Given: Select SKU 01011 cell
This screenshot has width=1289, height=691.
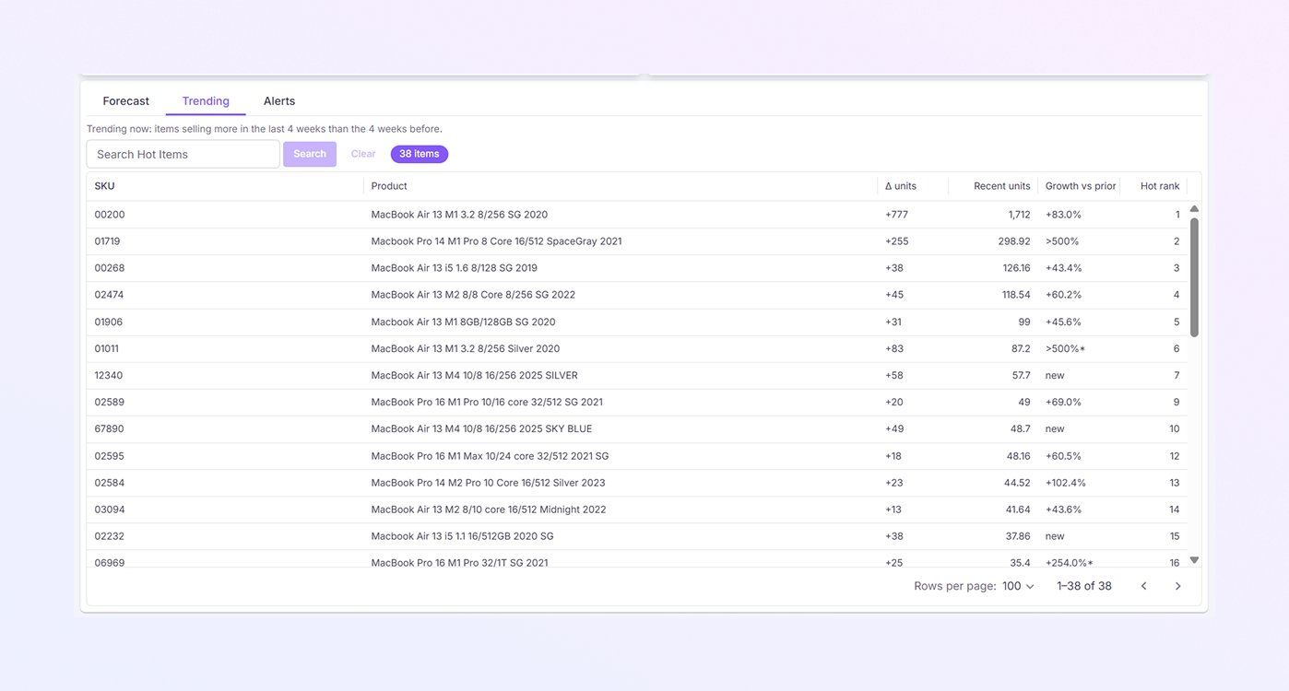Looking at the screenshot, I should pos(225,348).
